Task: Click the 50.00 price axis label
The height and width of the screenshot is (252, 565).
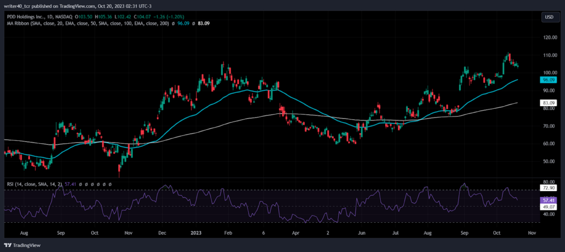Action: pyautogui.click(x=549, y=161)
